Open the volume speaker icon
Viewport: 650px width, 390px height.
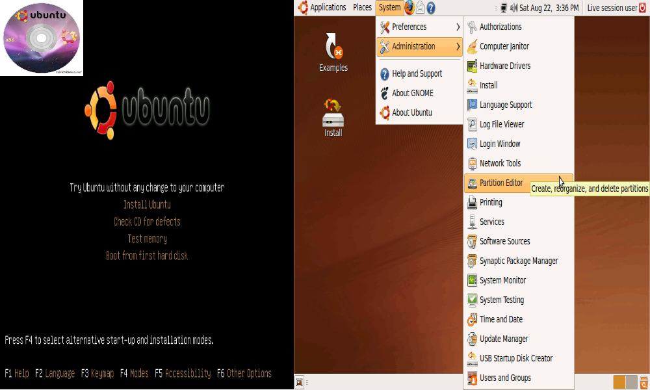click(x=513, y=7)
